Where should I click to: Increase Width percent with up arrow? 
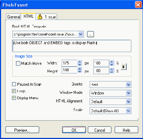coord(112,62)
